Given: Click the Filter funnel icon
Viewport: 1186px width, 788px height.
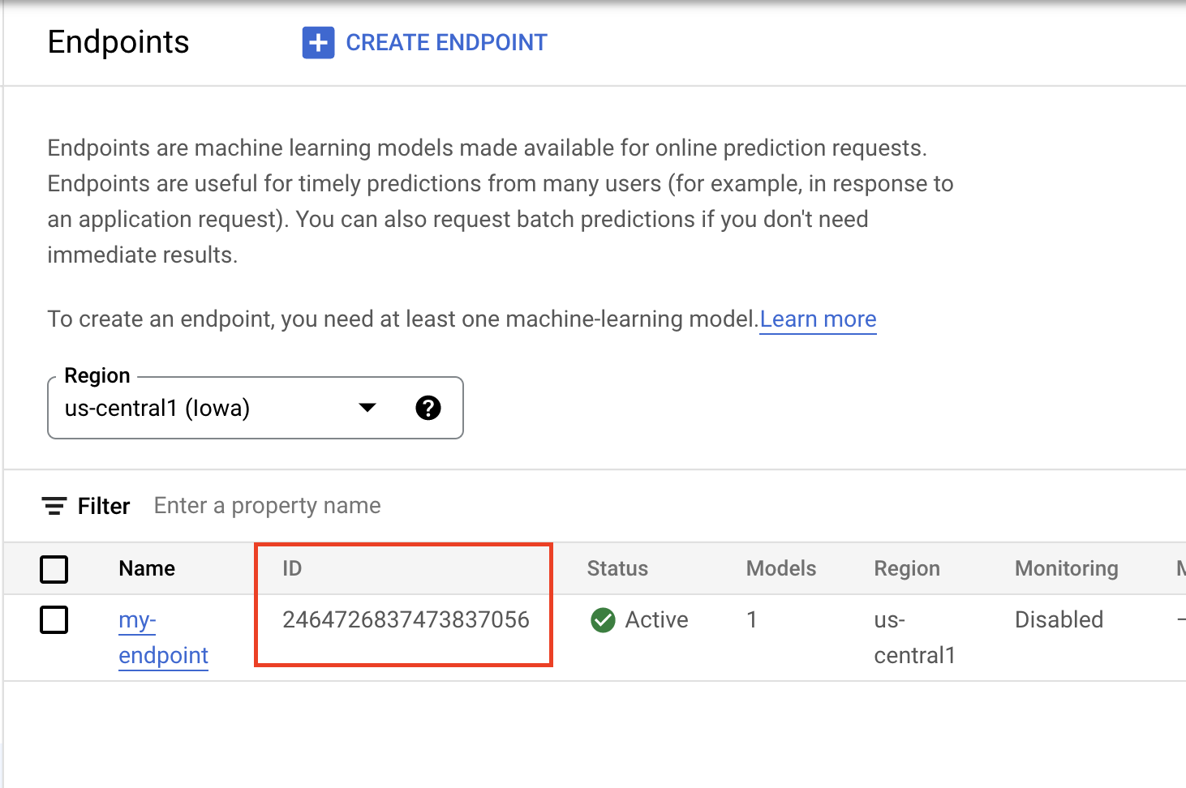Looking at the screenshot, I should [54, 505].
